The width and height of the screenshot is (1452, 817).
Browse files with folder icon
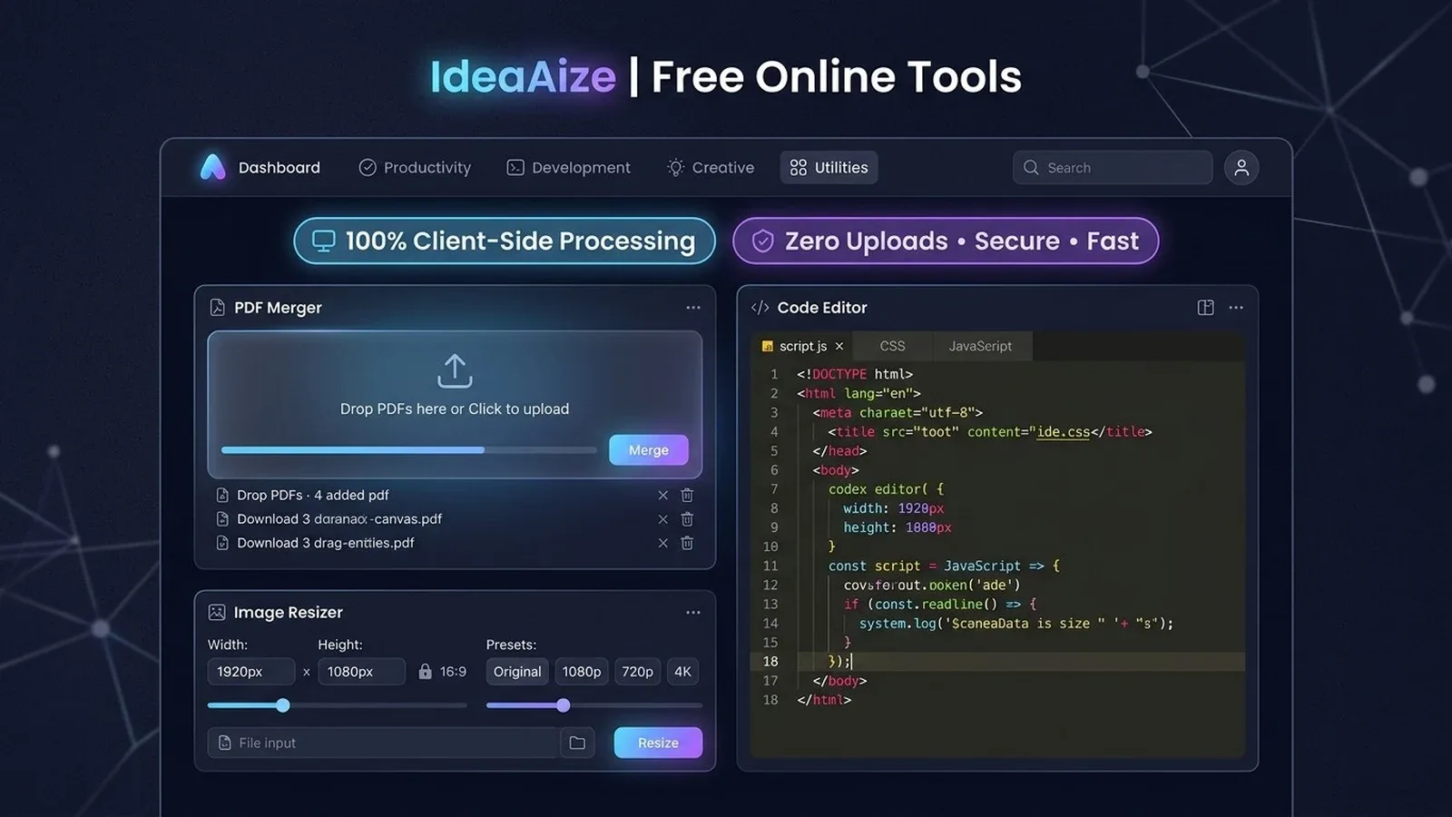click(x=577, y=743)
